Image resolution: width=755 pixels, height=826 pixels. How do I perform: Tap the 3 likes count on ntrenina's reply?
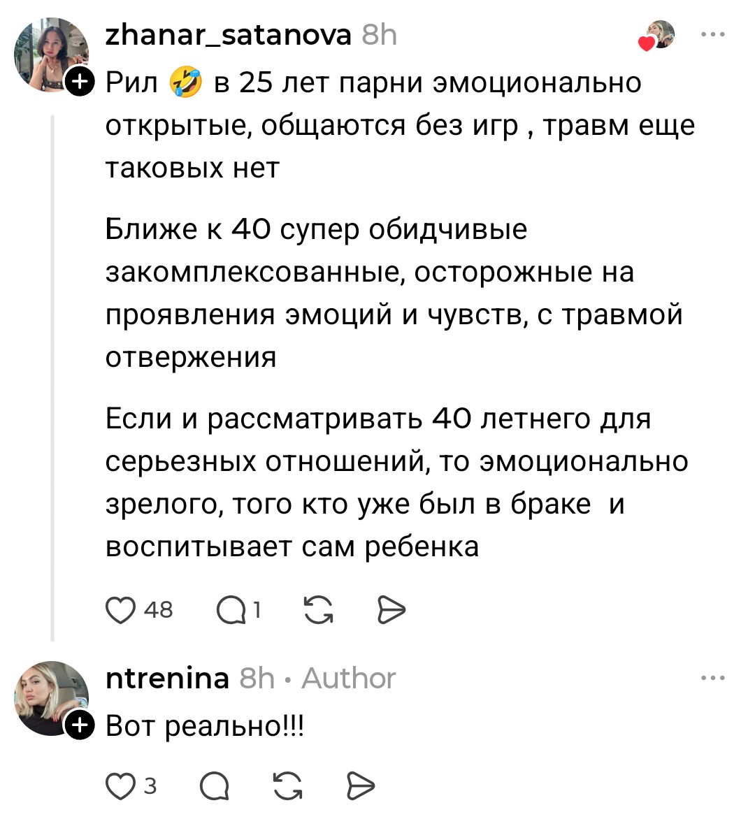coord(150,787)
